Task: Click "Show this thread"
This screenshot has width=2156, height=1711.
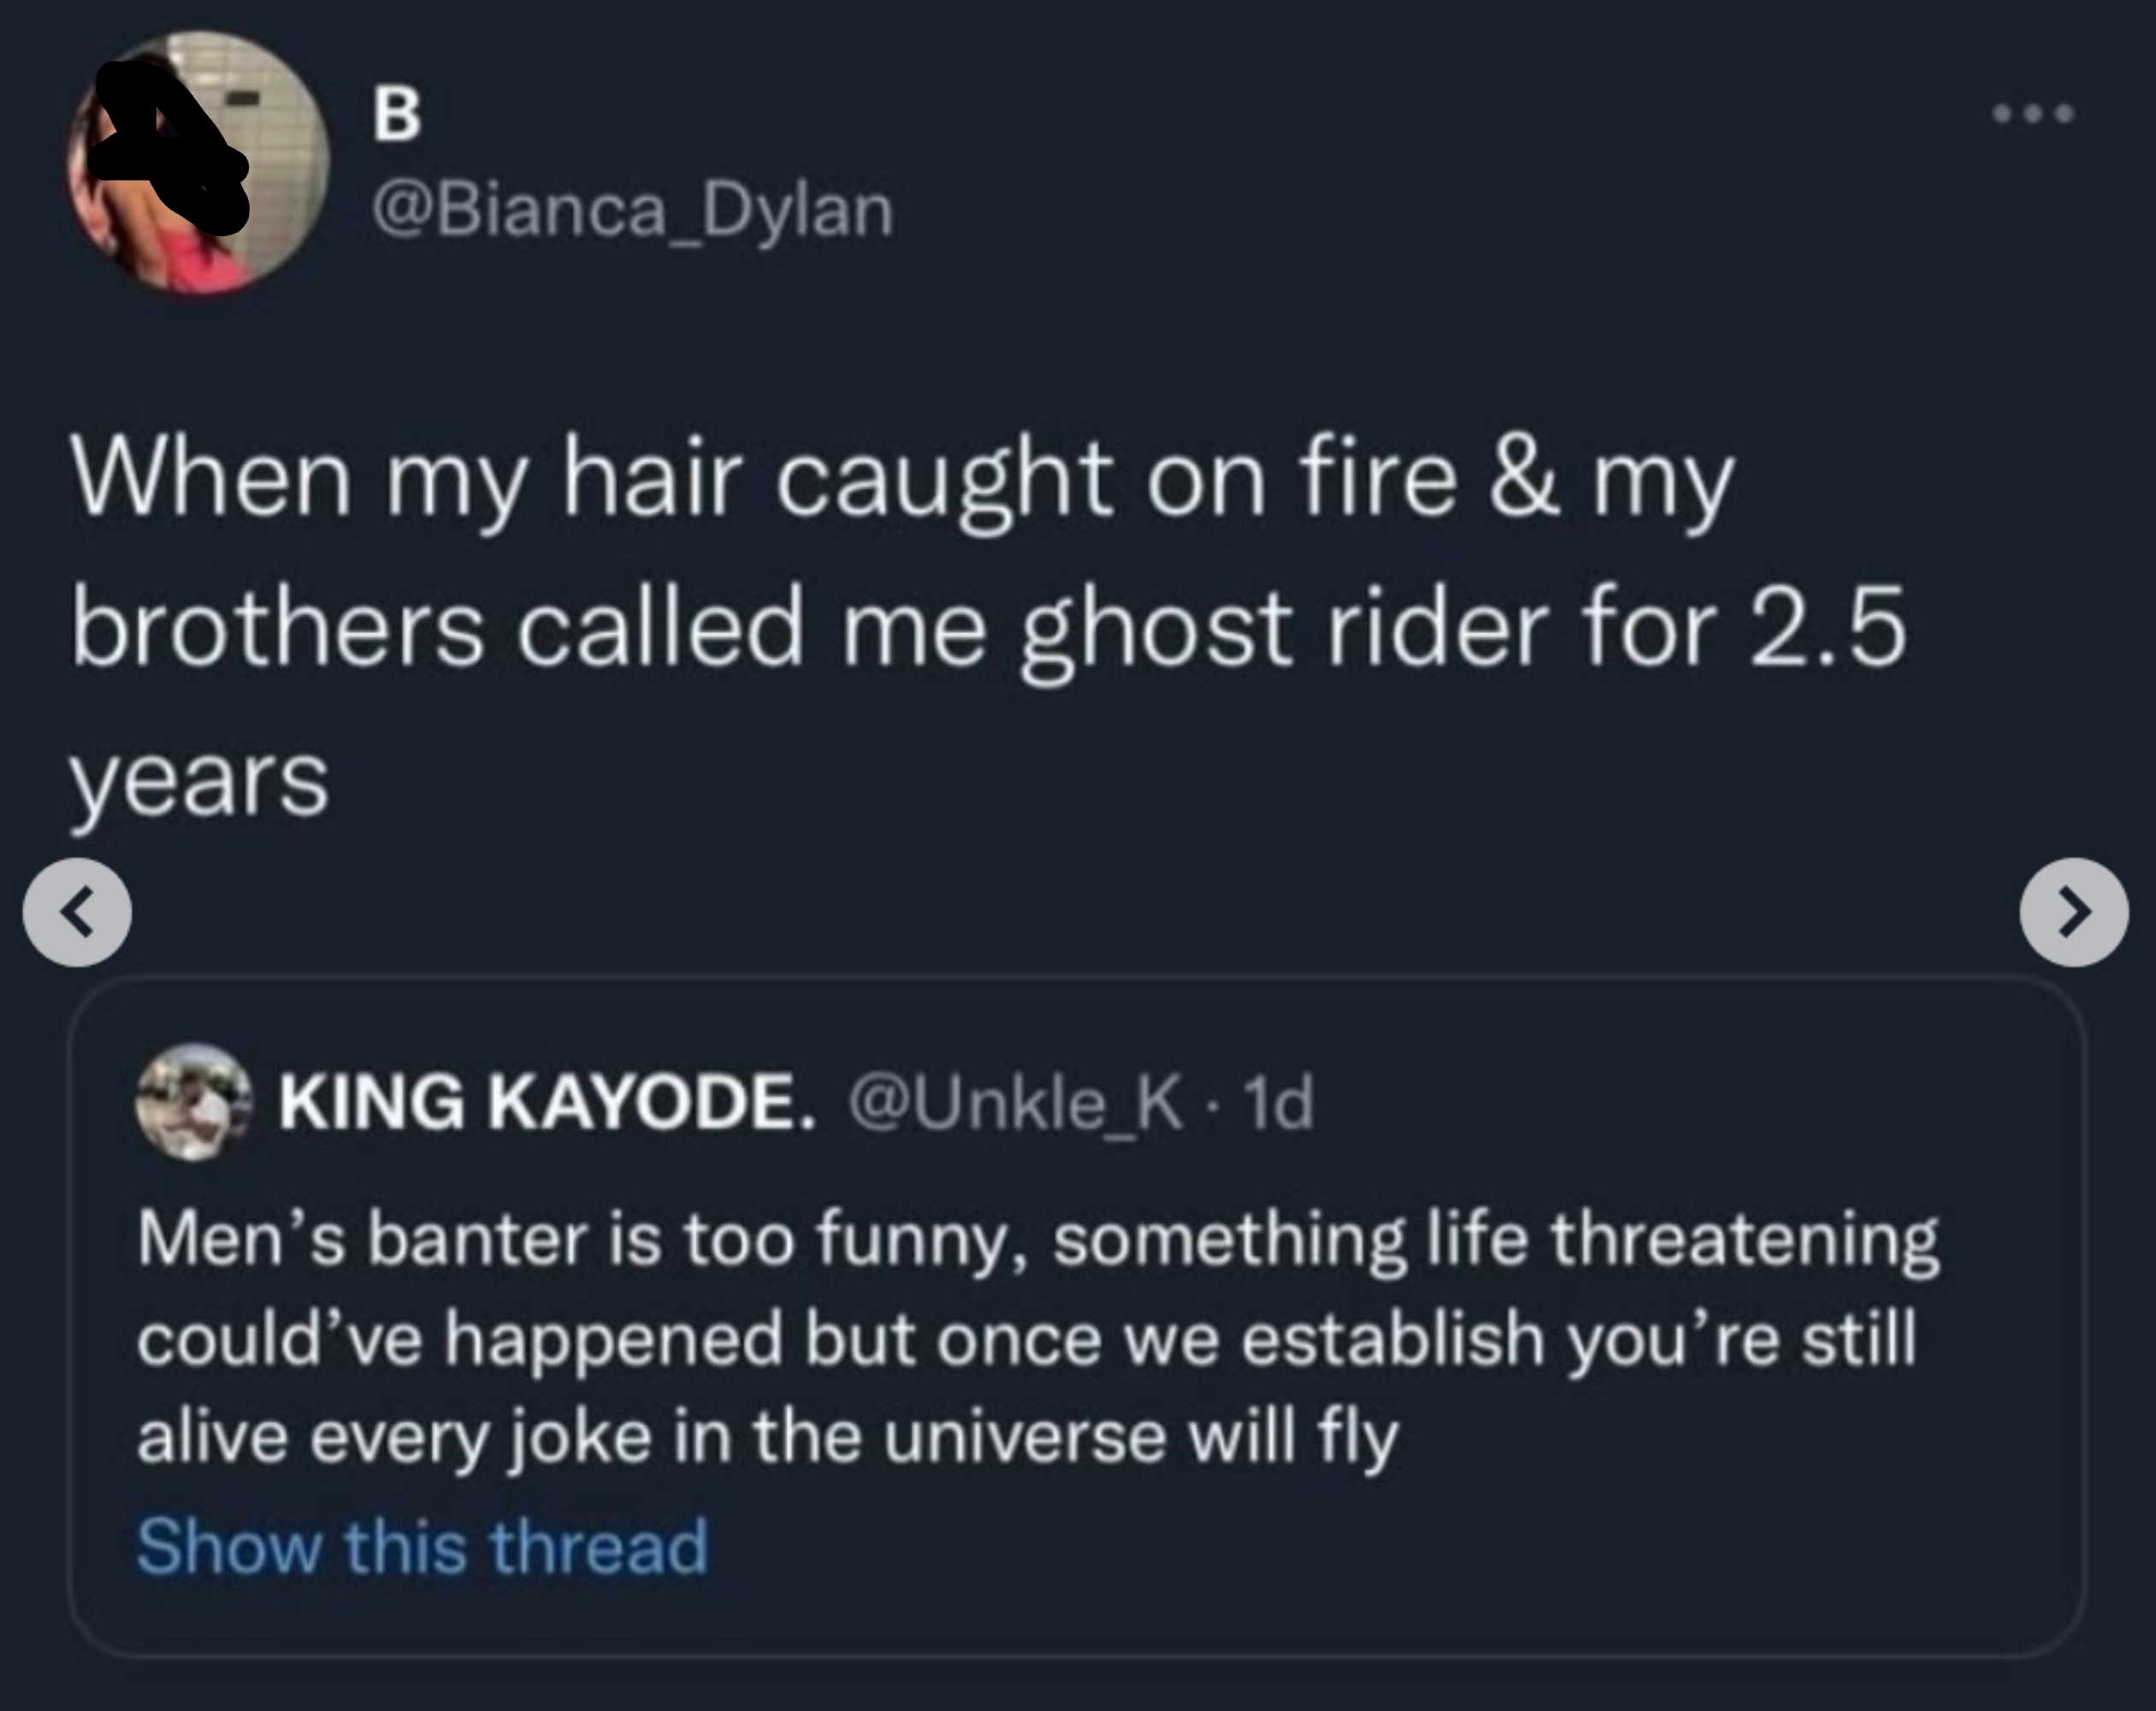Action: click(x=422, y=1546)
